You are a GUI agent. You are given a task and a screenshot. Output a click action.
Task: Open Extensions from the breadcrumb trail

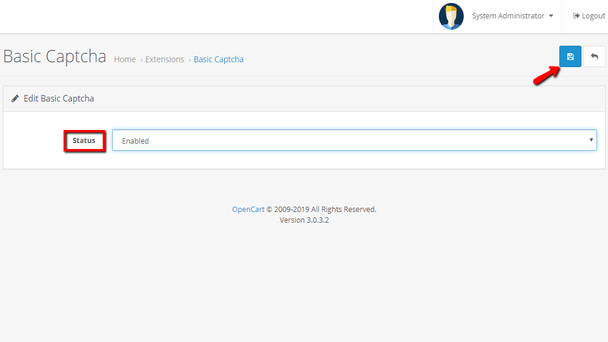click(x=164, y=59)
